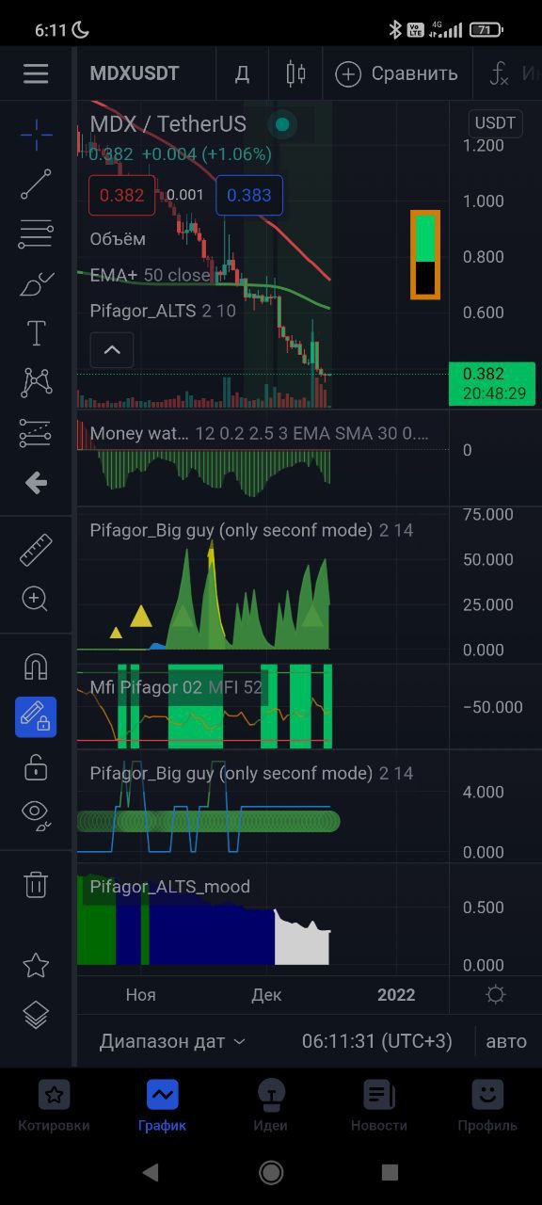Click the orange-framed green-black bar
The image size is (542, 1205).
coord(425,254)
